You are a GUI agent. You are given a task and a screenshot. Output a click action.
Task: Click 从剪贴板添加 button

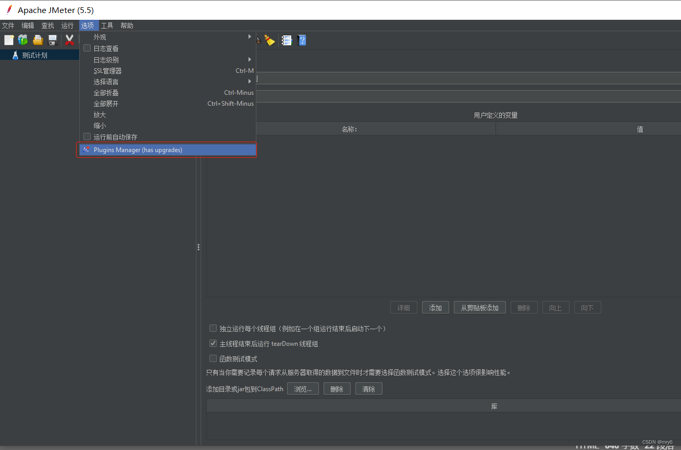(x=480, y=307)
